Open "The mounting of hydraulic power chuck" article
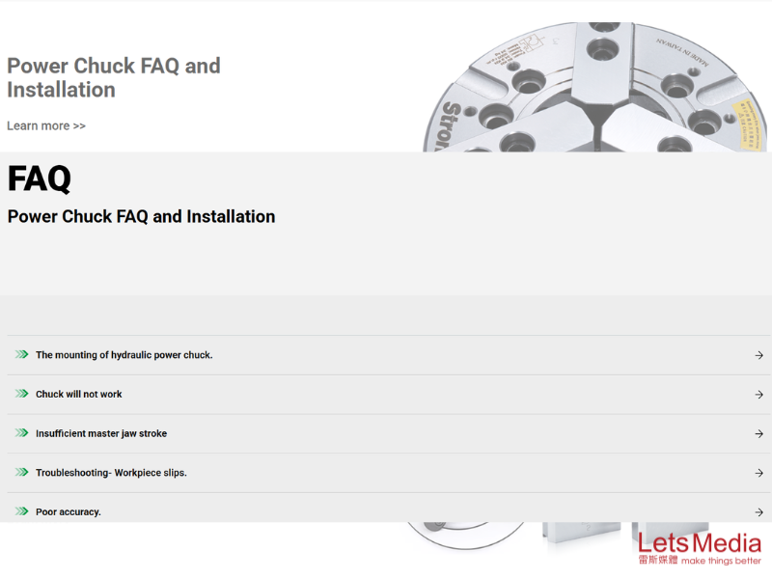 pos(124,355)
